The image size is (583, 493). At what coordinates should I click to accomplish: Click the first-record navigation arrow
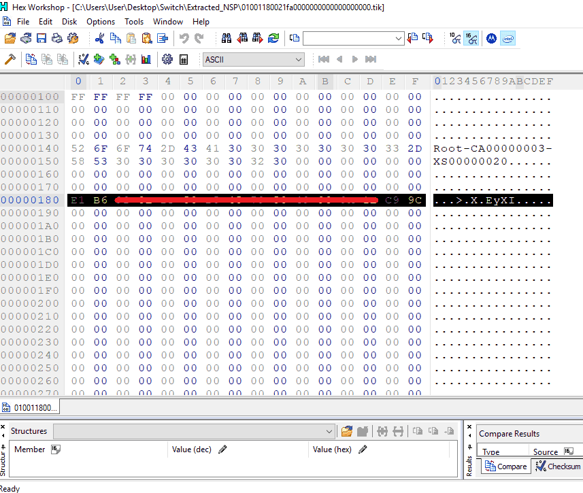(324, 59)
